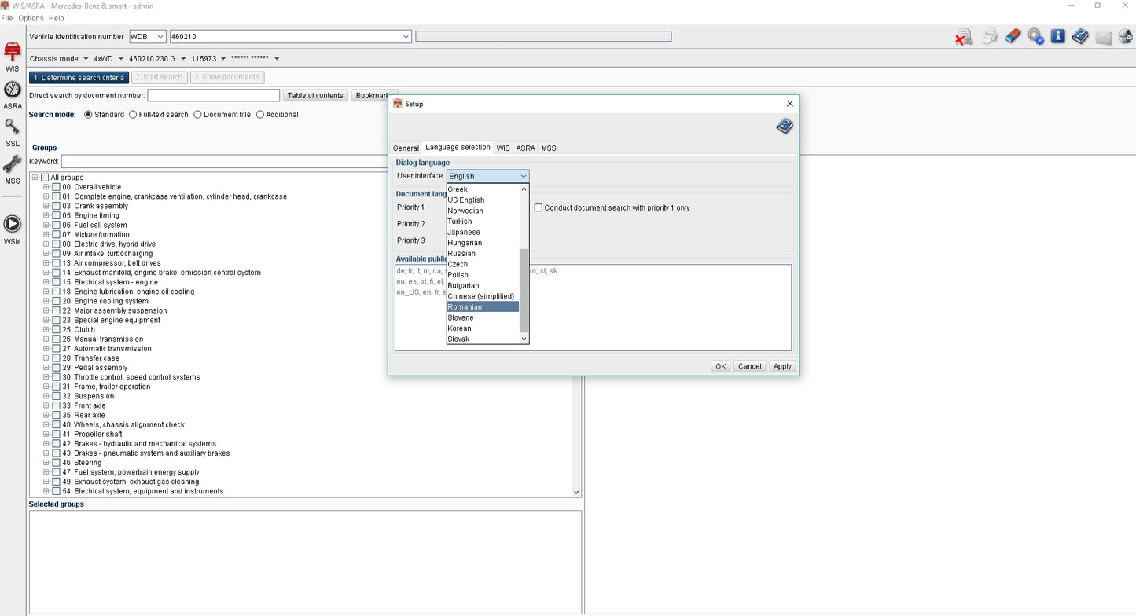Screen dimensions: 1136x616
Task: Open the Options menu
Action: (31, 18)
